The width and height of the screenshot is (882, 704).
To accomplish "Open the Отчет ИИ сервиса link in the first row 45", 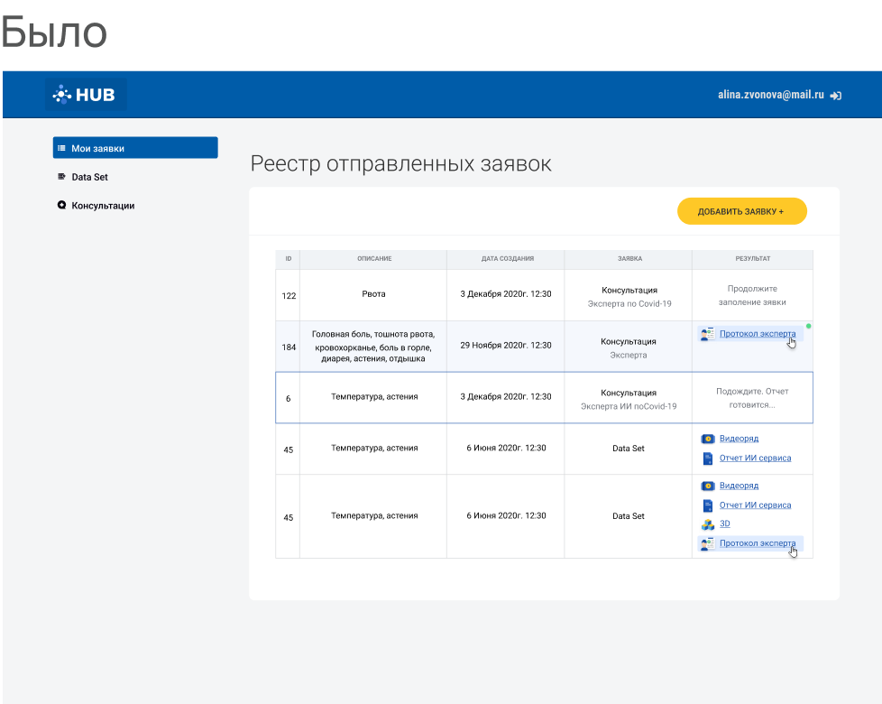I will (x=755, y=459).
